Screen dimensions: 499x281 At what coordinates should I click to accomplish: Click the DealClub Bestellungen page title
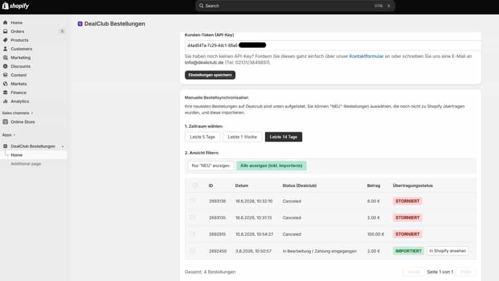tap(115, 24)
